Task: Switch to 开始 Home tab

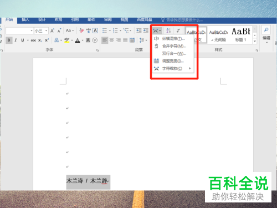Action: [9, 19]
